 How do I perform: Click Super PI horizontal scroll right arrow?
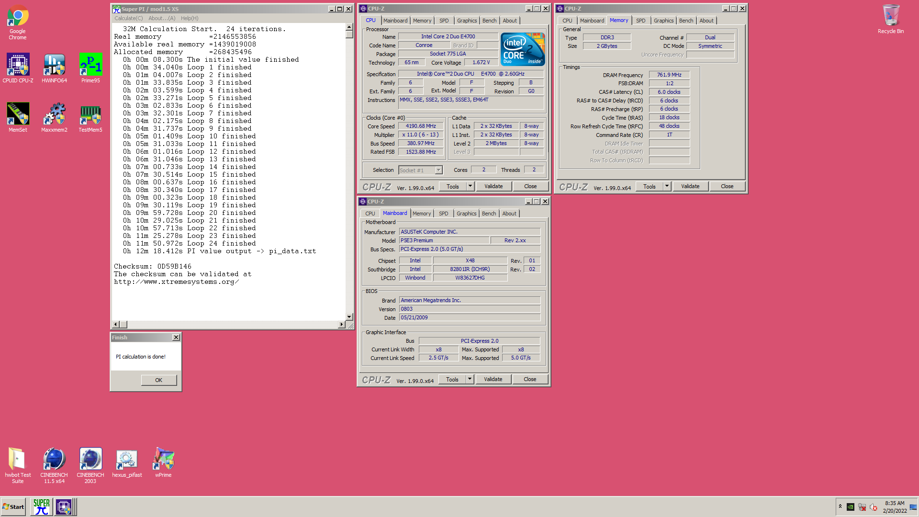[341, 325]
